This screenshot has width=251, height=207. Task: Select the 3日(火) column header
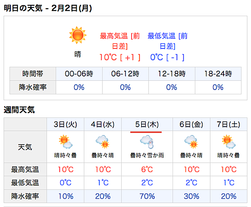65,124
